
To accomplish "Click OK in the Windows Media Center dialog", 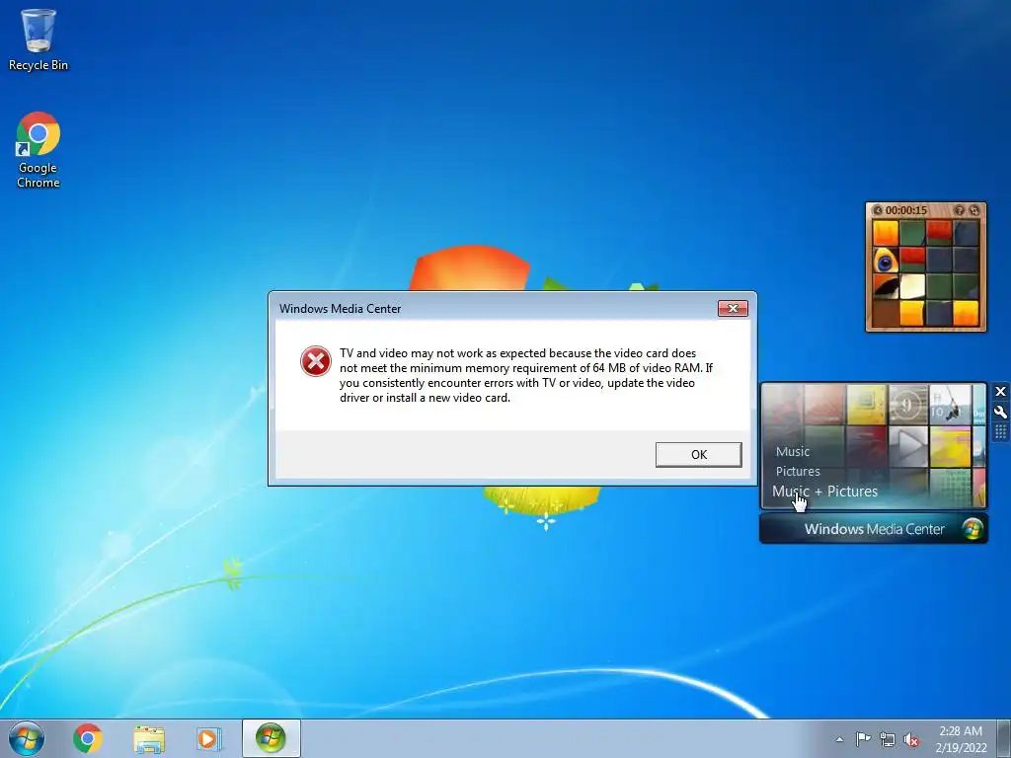I will [x=698, y=454].
